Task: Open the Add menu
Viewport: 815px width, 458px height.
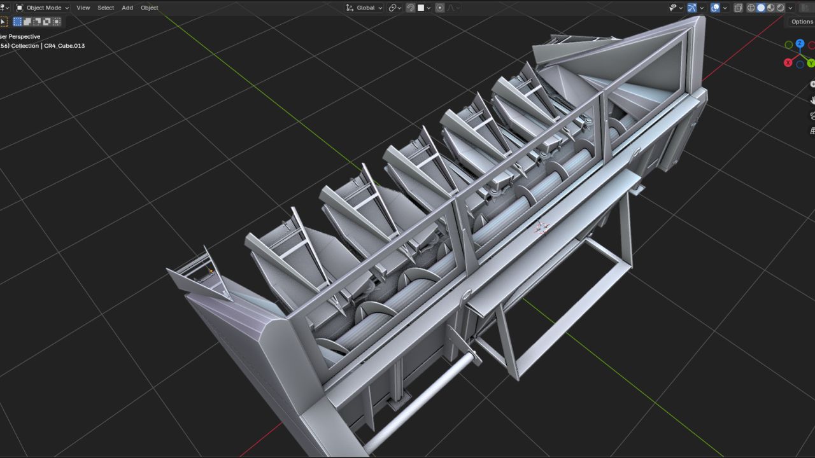Action: pyautogui.click(x=127, y=8)
